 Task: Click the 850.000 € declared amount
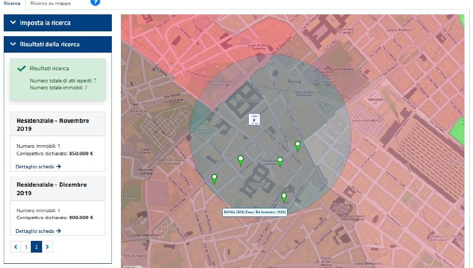tap(81, 154)
